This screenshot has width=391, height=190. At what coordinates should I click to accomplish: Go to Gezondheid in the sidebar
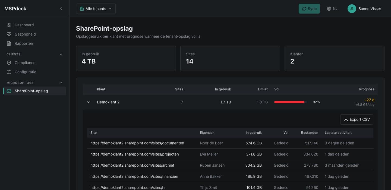point(34,34)
